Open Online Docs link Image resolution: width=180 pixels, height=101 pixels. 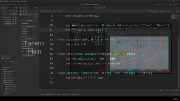click(x=154, y=11)
